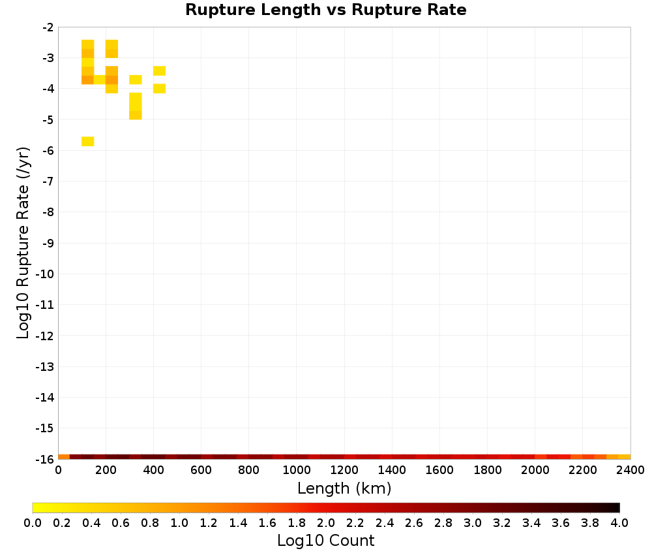Click the chart title "Rupture Length vs Rupture Rate"
The image size is (652, 555).
325,10
